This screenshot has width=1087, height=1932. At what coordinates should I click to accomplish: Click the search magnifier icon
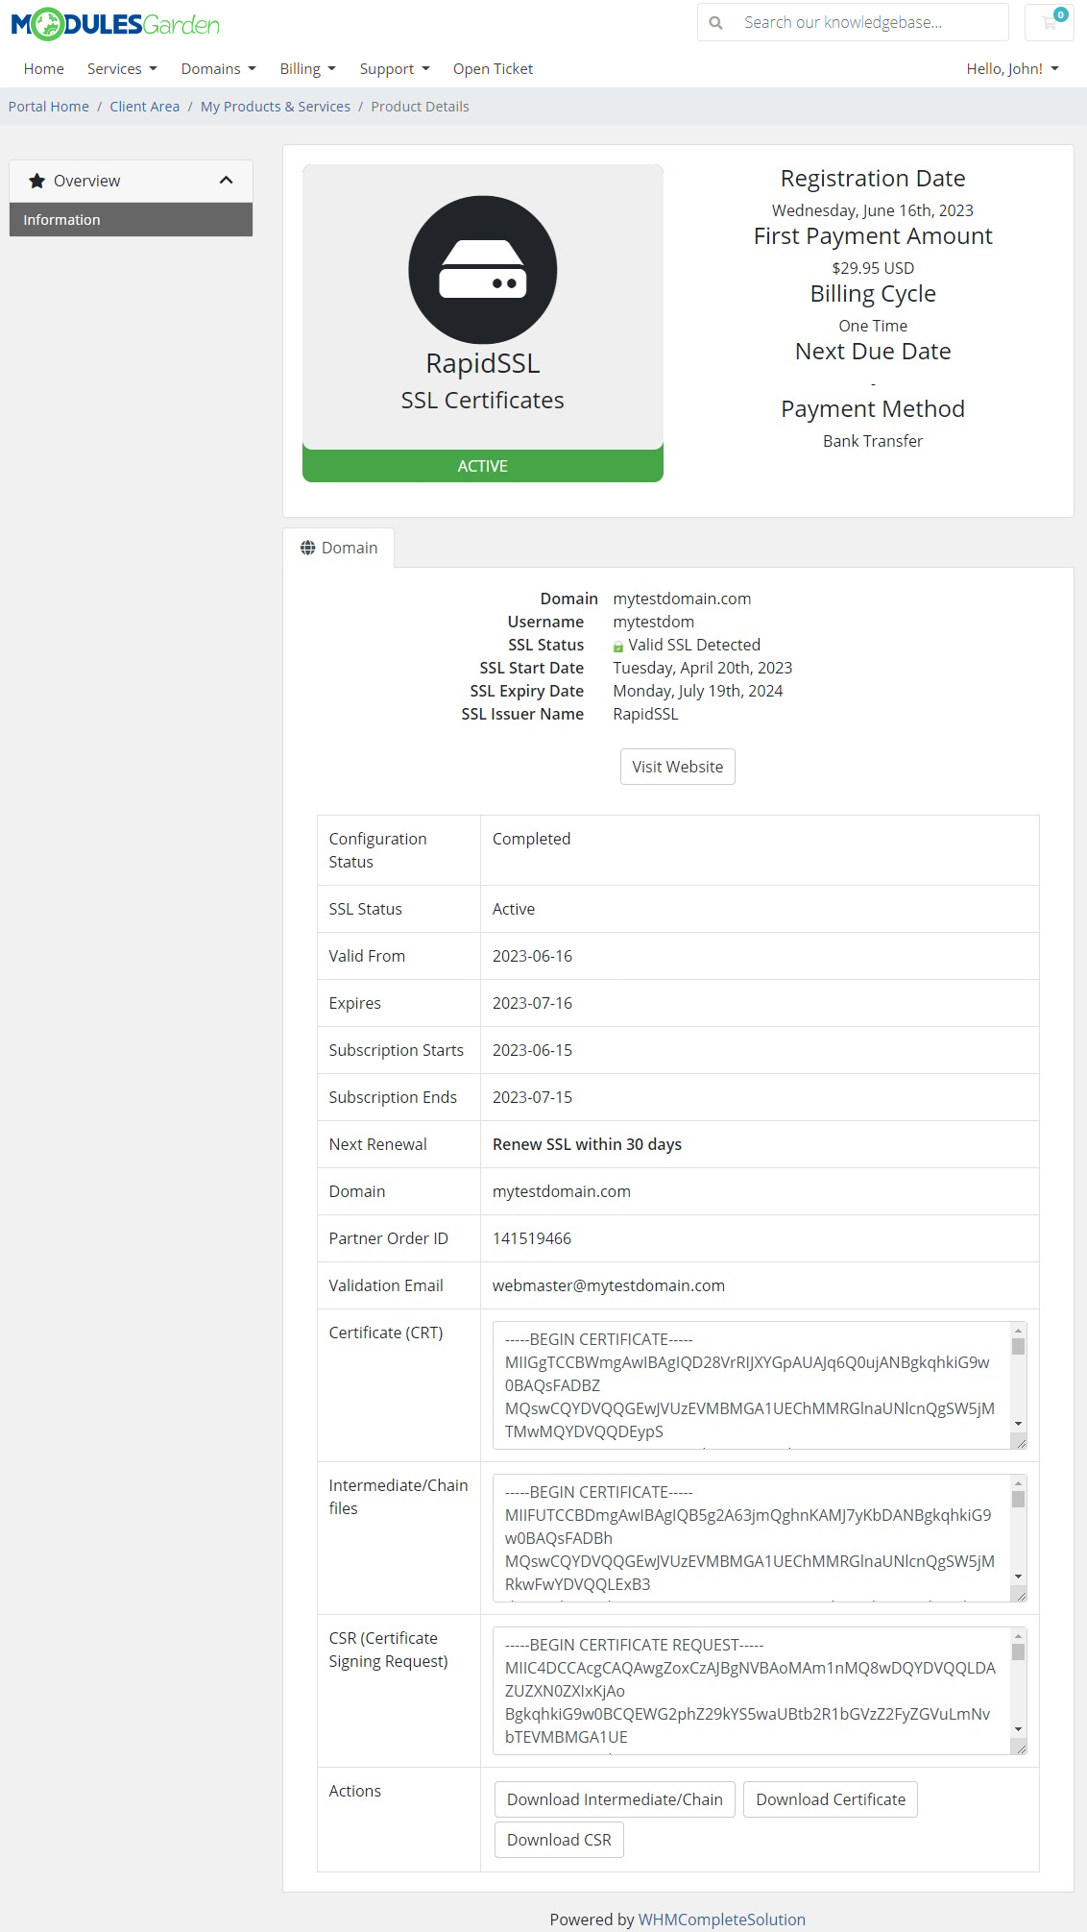pyautogui.click(x=715, y=23)
